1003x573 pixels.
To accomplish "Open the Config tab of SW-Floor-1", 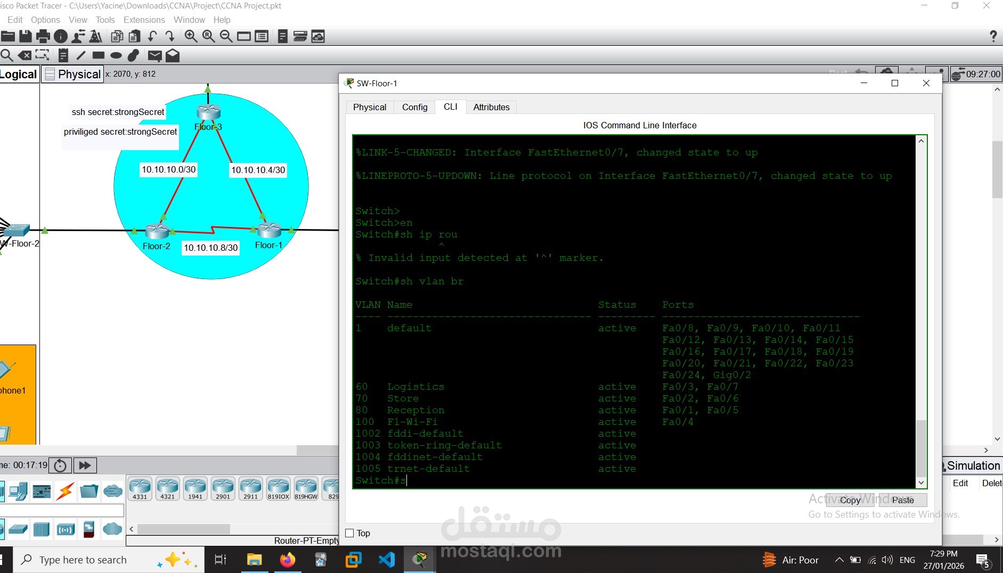I will point(415,107).
